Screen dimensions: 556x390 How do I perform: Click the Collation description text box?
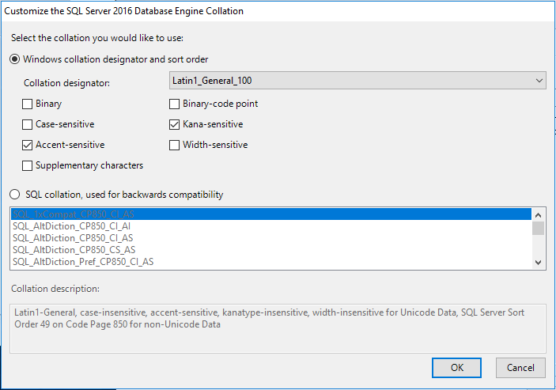tap(278, 328)
